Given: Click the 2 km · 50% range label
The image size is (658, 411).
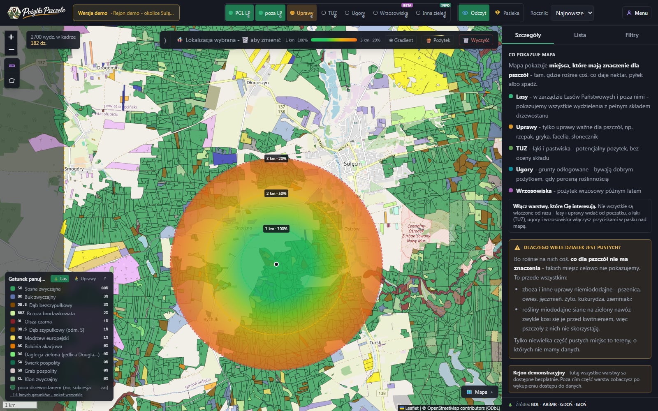Looking at the screenshot, I should coord(276,194).
